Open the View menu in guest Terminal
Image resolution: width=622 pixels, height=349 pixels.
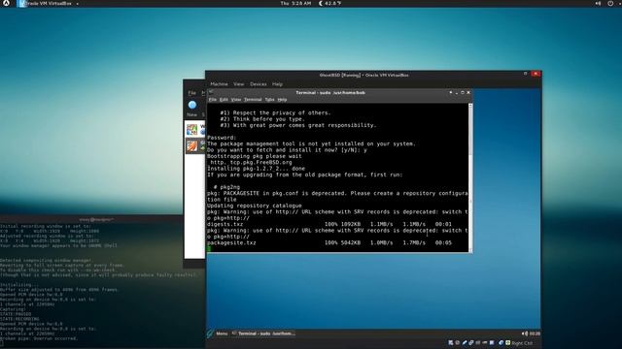click(x=236, y=99)
